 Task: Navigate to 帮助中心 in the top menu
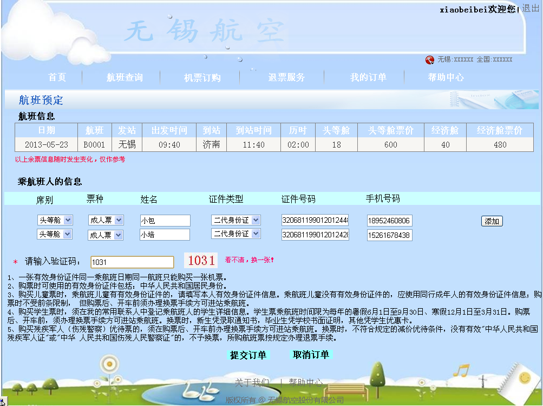pyautogui.click(x=446, y=77)
